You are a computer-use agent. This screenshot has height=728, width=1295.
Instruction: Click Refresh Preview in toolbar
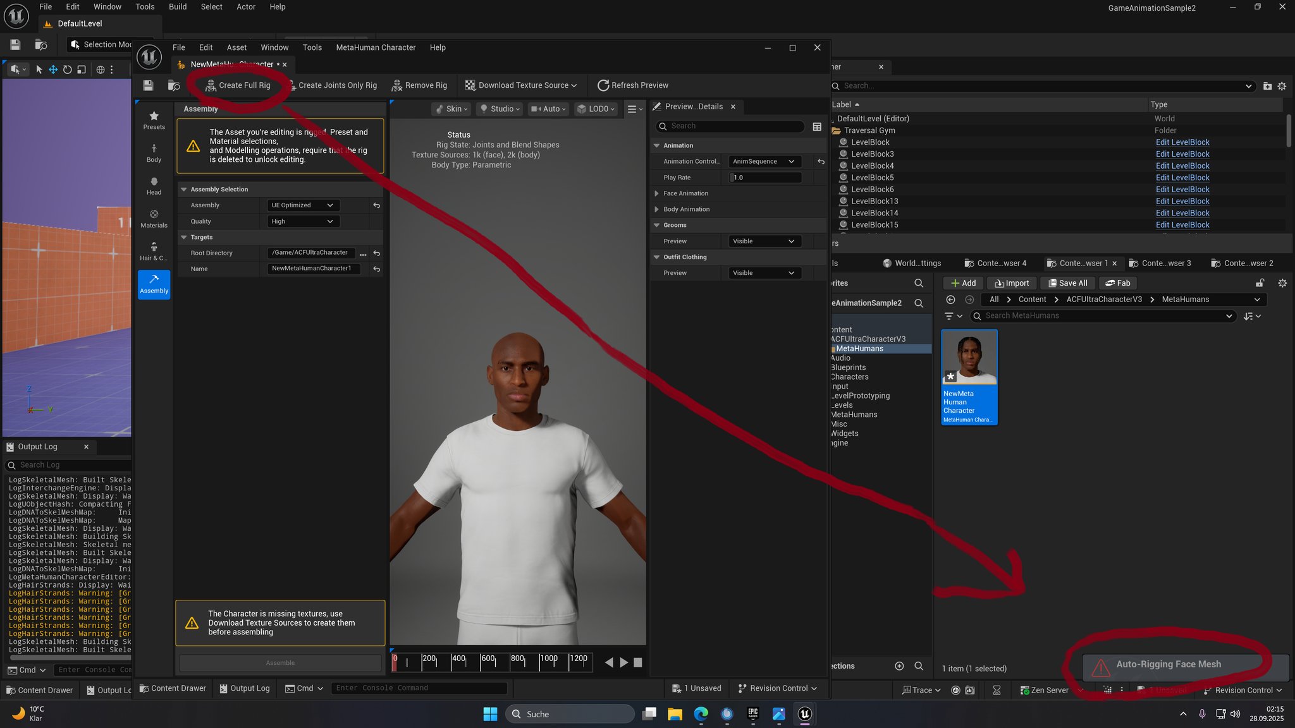tap(633, 85)
